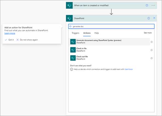Viewport: 162px width, 116px height.
Task: Close the SharePoint action card
Action: [x=154, y=18]
